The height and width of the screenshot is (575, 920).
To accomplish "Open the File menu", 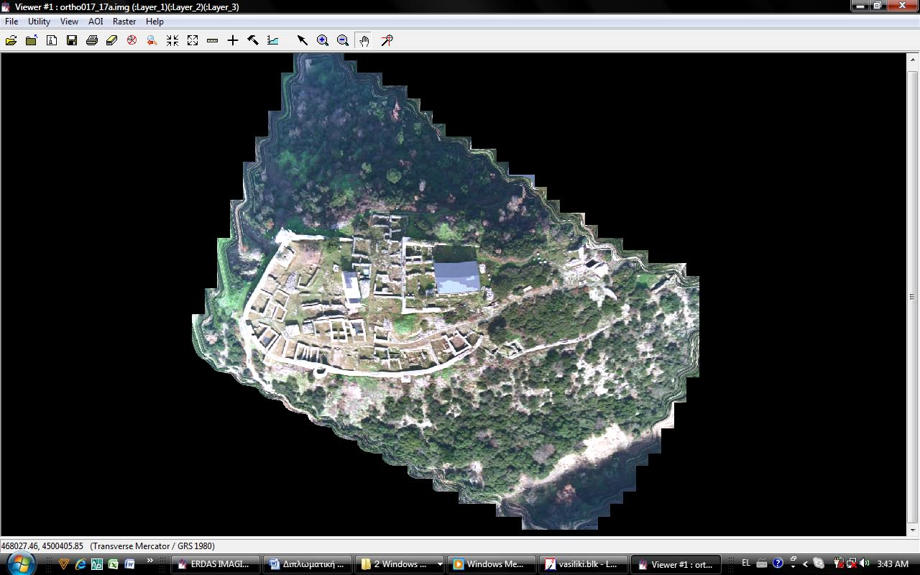I will click(x=11, y=22).
